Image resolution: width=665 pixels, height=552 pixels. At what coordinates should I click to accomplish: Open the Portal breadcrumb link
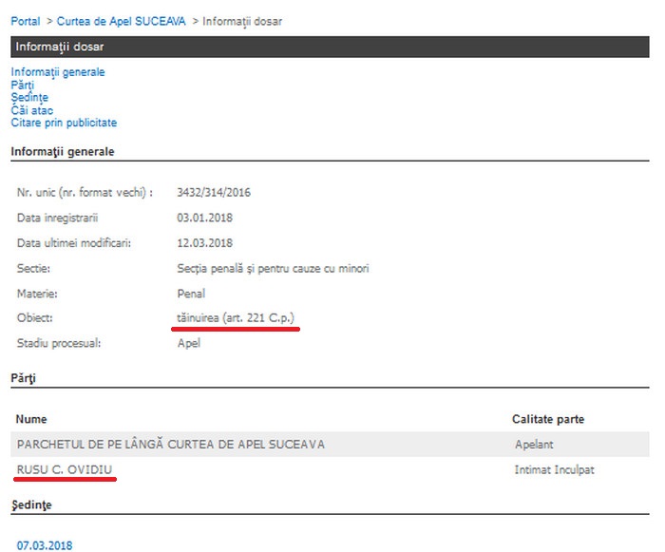point(26,21)
